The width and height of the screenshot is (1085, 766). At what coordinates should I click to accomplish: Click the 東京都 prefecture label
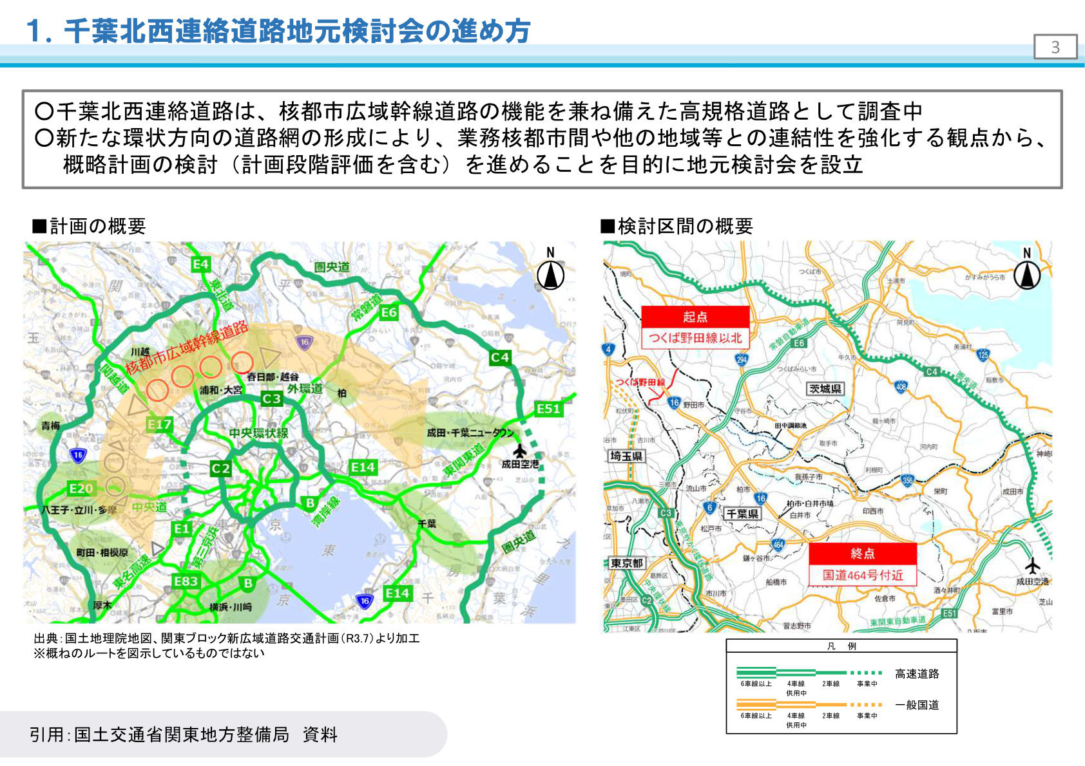tap(627, 563)
